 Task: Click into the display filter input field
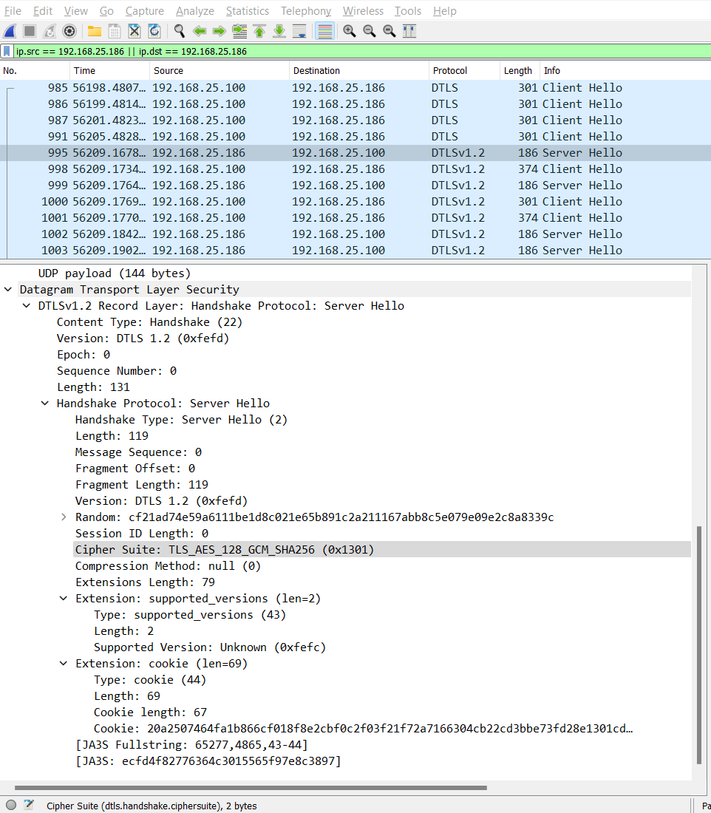pos(361,51)
